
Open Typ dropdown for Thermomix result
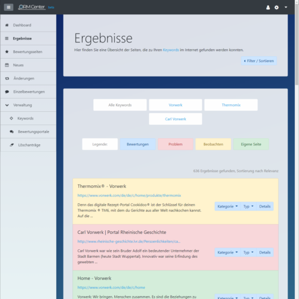click(248, 206)
